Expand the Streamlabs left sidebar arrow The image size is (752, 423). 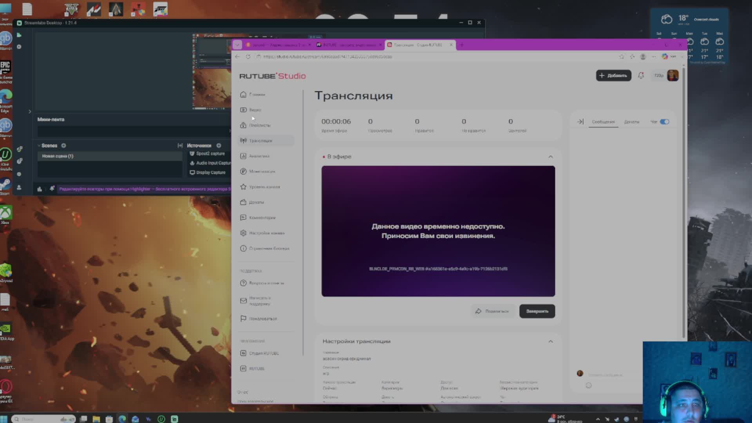pyautogui.click(x=30, y=112)
